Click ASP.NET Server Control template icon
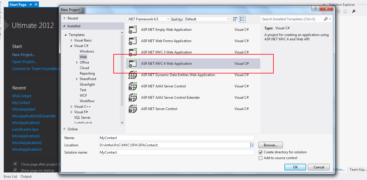The height and width of the screenshot is (180, 367). 133,109
